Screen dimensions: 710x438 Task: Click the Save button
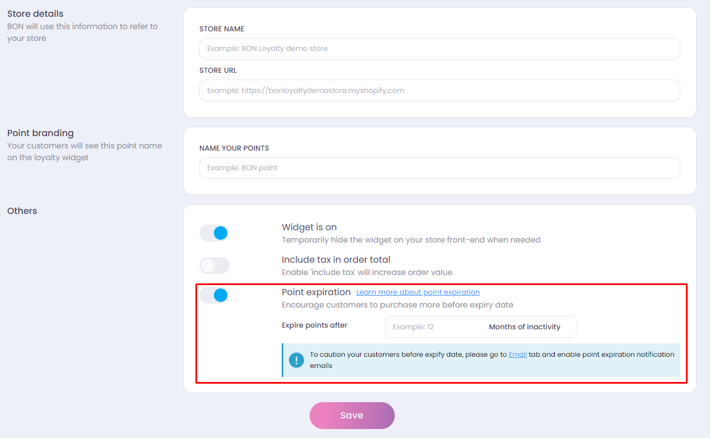pyautogui.click(x=352, y=416)
